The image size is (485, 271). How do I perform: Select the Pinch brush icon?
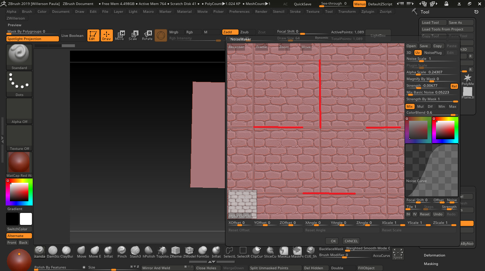point(122,252)
